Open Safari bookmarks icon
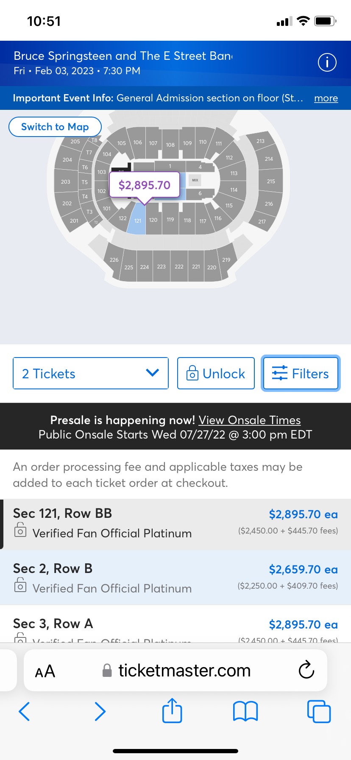351x760 pixels. coord(246,712)
